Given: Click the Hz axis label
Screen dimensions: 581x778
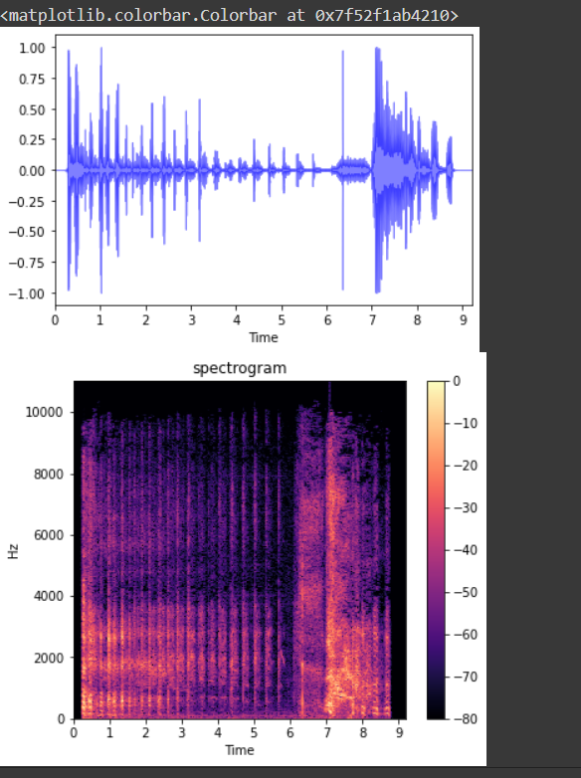Looking at the screenshot, I should pyautogui.click(x=13, y=551).
